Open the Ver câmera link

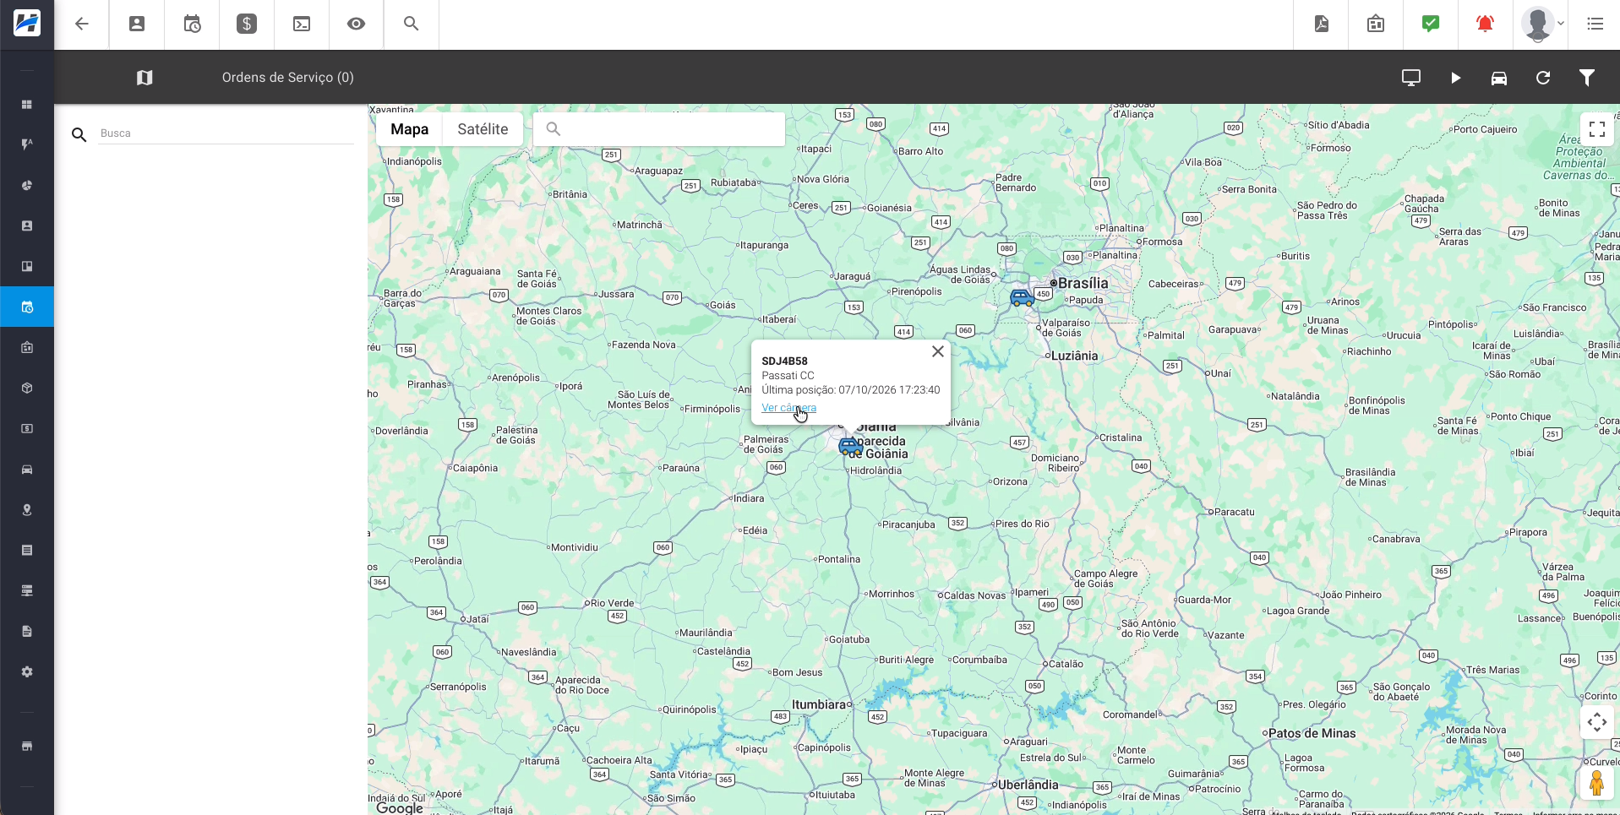coord(789,408)
